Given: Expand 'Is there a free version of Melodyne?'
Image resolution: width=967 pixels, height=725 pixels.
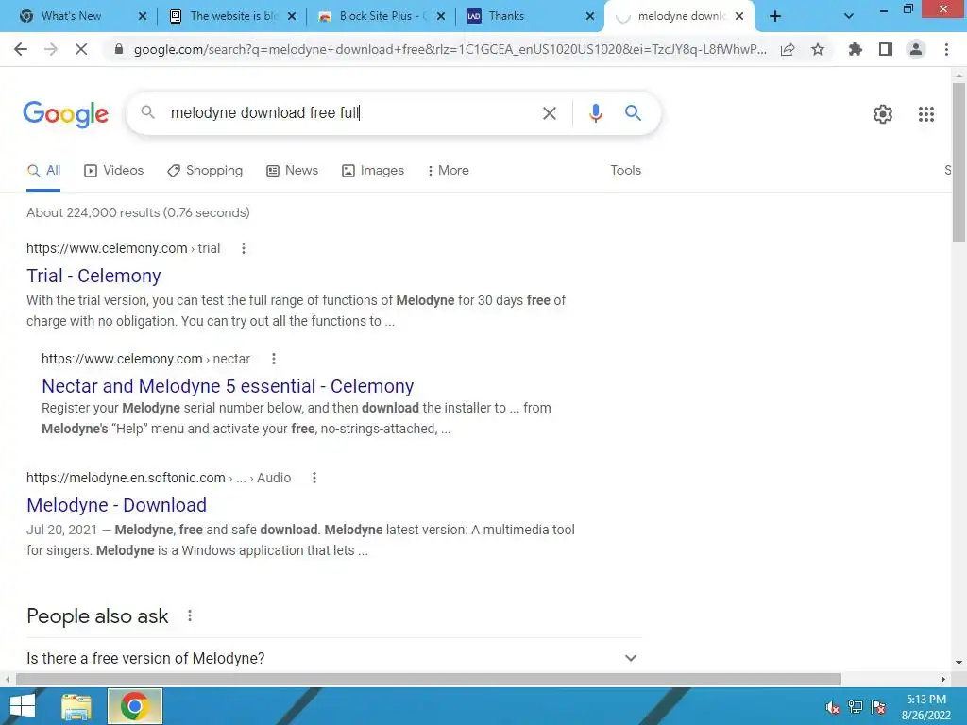Looking at the screenshot, I should tap(332, 658).
